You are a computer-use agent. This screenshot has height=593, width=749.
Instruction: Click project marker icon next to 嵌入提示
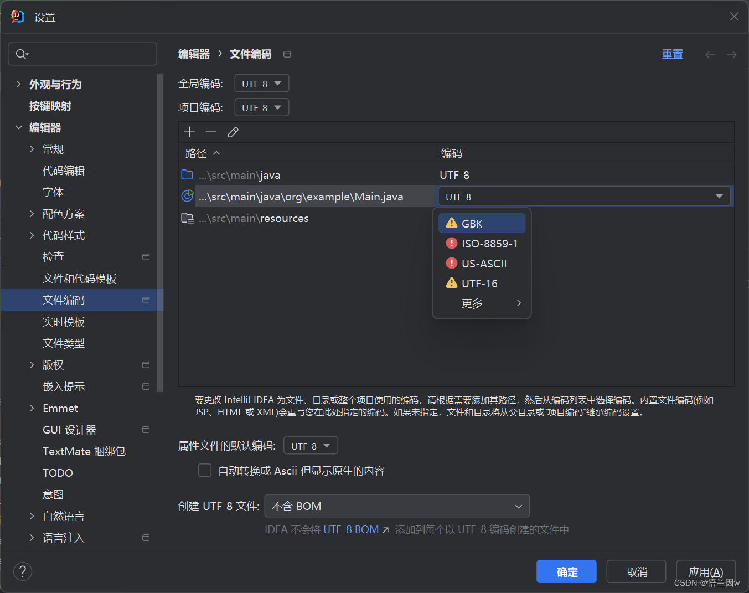[146, 386]
